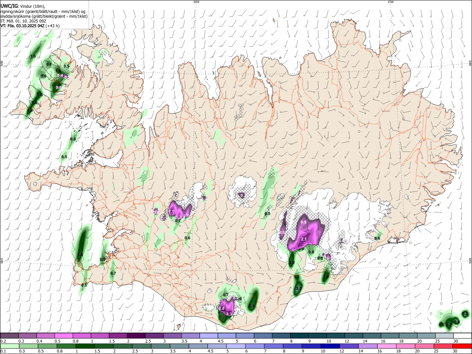This screenshot has width=472, height=354.
Task: Click the grey-blue 3.5–4 swatch in lower scale
Action: tap(179, 346)
